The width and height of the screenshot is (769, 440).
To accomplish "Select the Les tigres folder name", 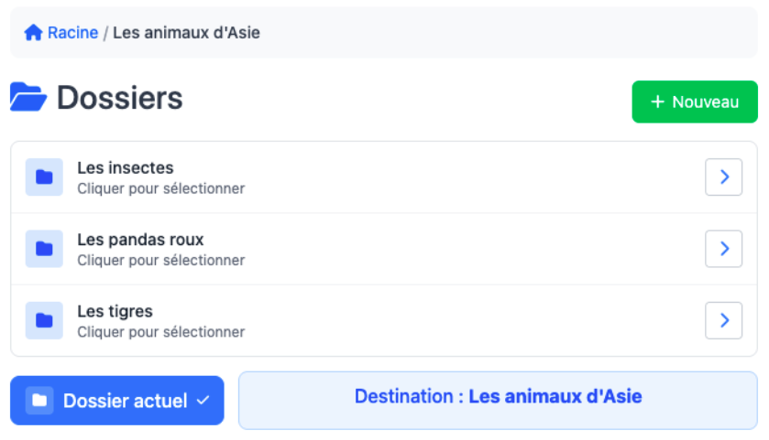I will point(115,311).
